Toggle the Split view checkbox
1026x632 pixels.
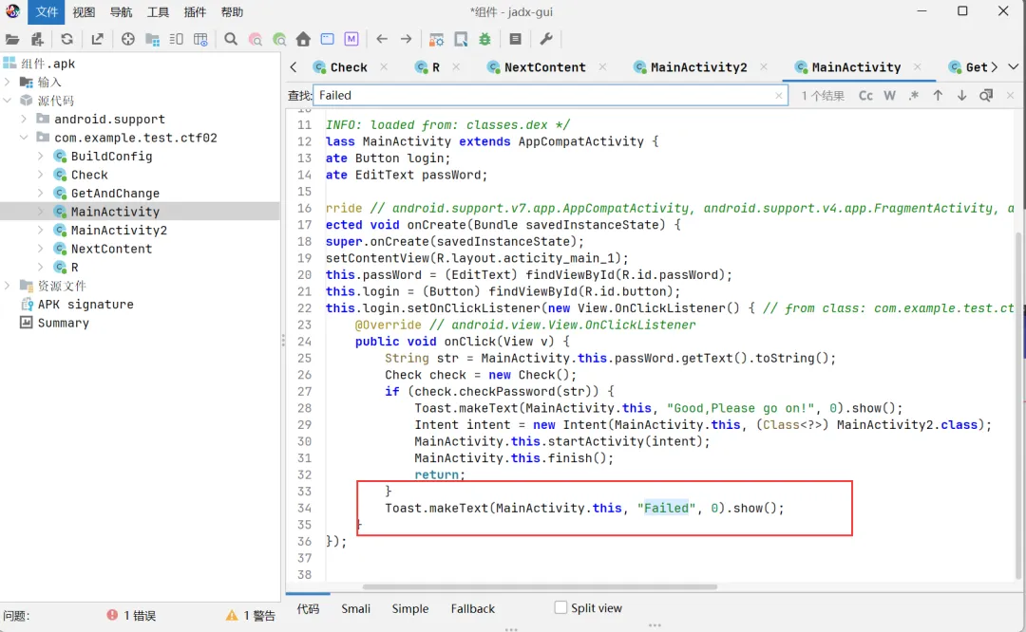click(560, 607)
